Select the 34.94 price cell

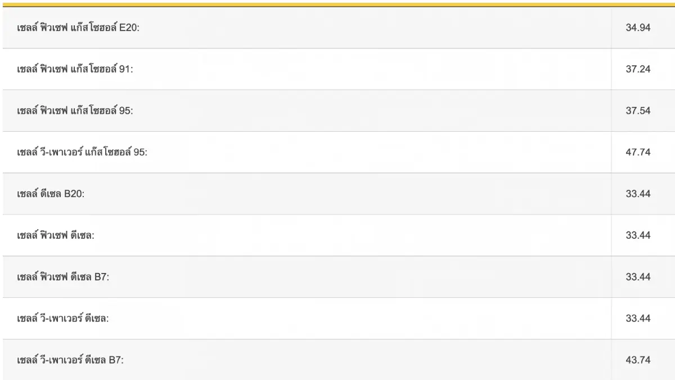click(638, 28)
